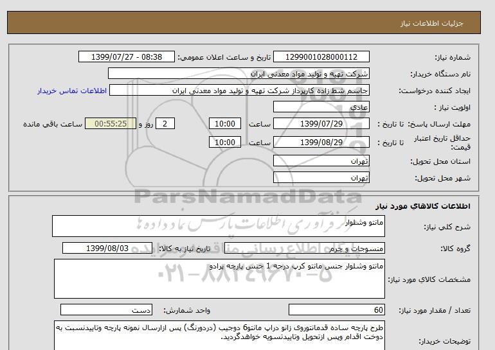Click the general description box مانتو وشلوار
Viewport: 495px width, 350px height.
tap(219, 226)
